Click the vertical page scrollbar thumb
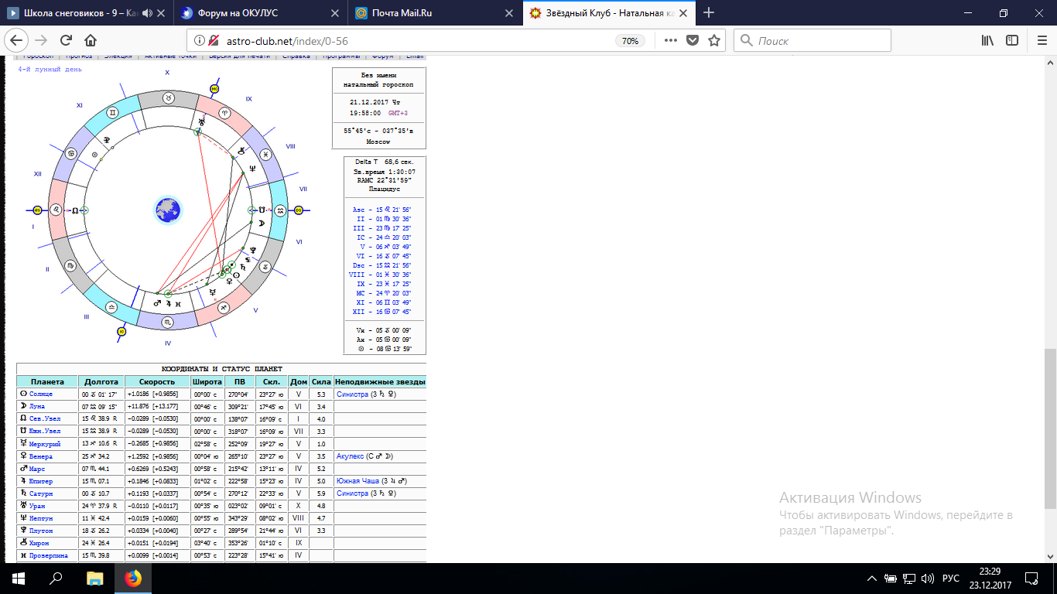This screenshot has height=594, width=1057. [x=1050, y=428]
